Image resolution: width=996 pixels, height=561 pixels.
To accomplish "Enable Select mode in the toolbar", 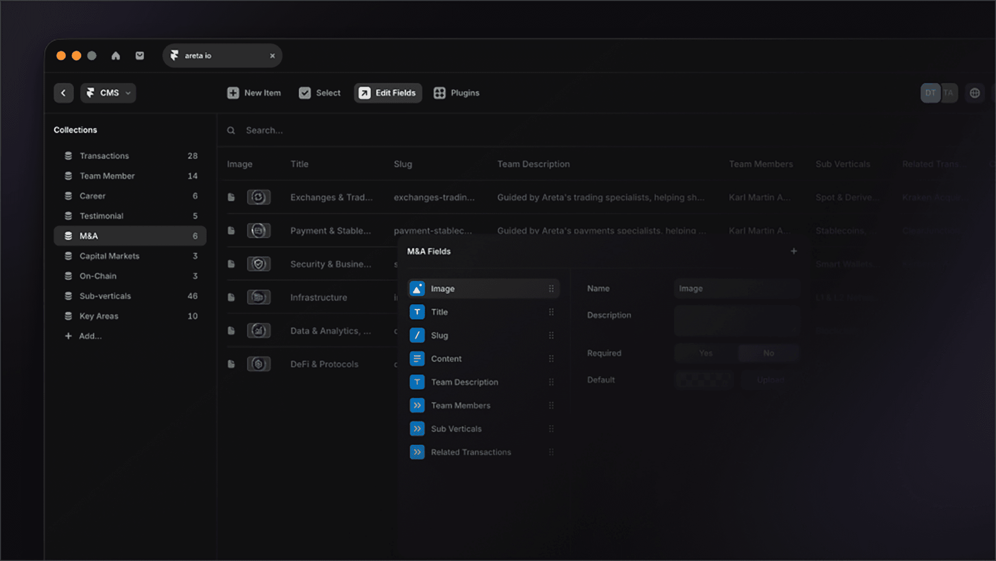I will click(x=319, y=93).
